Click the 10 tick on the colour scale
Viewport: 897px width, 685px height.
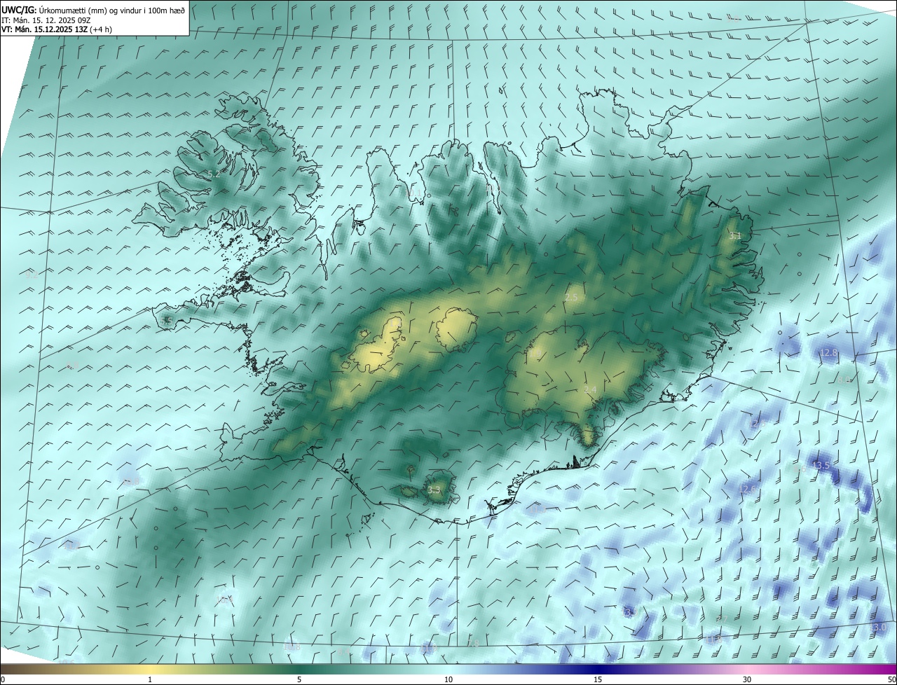point(448,679)
